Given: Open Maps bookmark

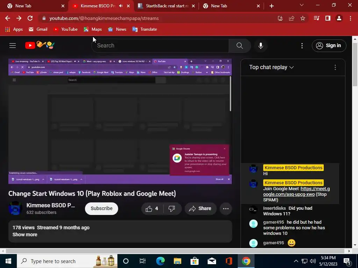Looking at the screenshot, I should tap(93, 29).
